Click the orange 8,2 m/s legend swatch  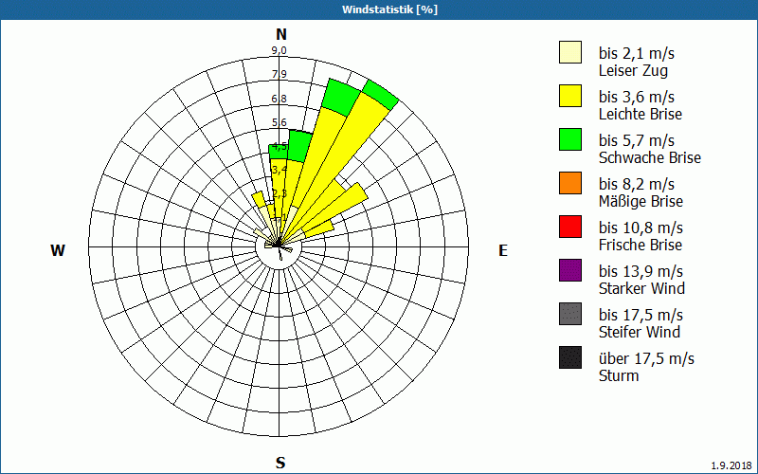[570, 183]
